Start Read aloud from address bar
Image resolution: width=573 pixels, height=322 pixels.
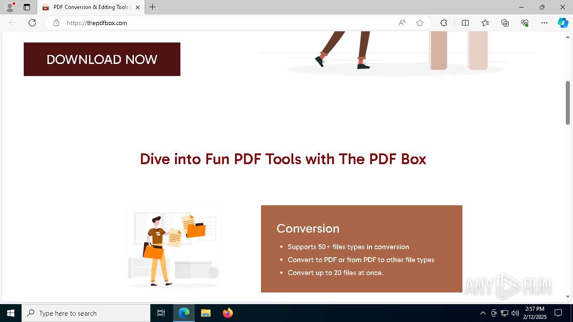(x=402, y=23)
